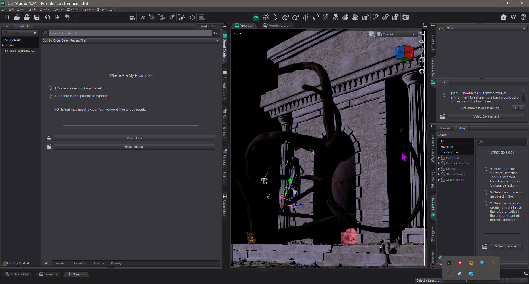Screen dimensions: 529x284
Task: Click the Create New Point Light icon
Action: coord(152,17)
